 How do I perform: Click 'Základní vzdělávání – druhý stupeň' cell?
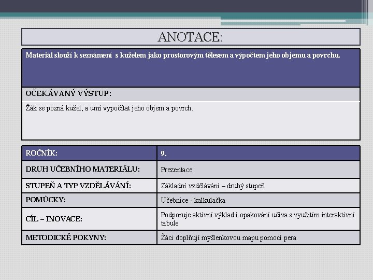pos(259,186)
